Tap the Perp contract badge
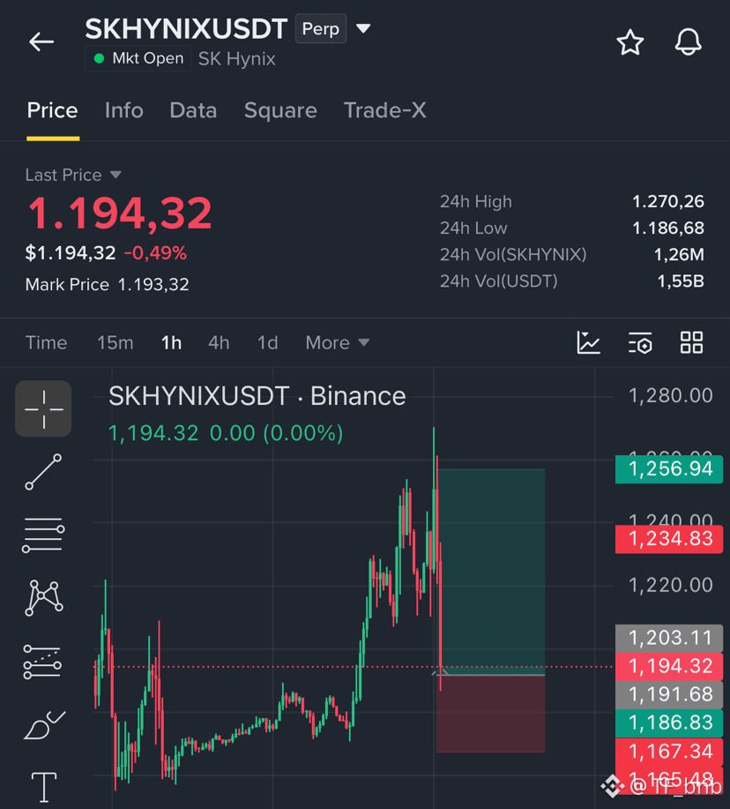This screenshot has height=809, width=730. (x=320, y=28)
